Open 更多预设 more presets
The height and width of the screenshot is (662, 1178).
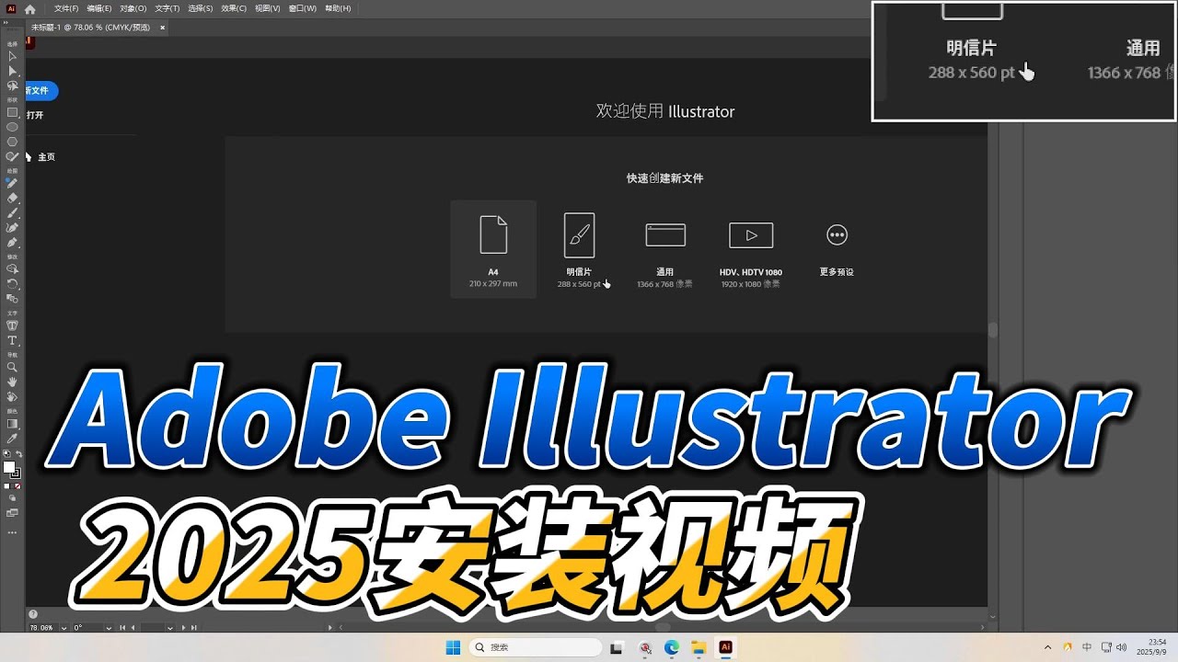837,249
